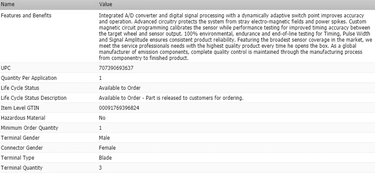Select GTIN value 00091769396824
375x177 pixels.
pyautogui.click(x=119, y=108)
